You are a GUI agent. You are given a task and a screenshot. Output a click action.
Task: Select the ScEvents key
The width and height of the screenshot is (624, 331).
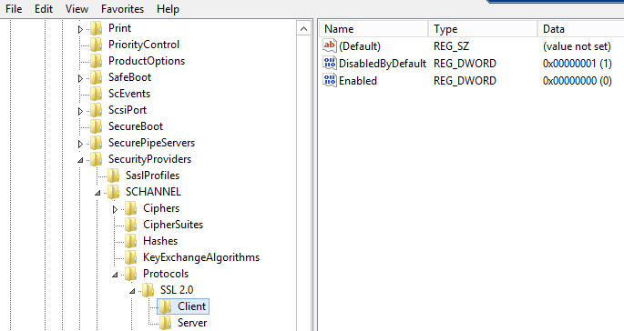129,94
